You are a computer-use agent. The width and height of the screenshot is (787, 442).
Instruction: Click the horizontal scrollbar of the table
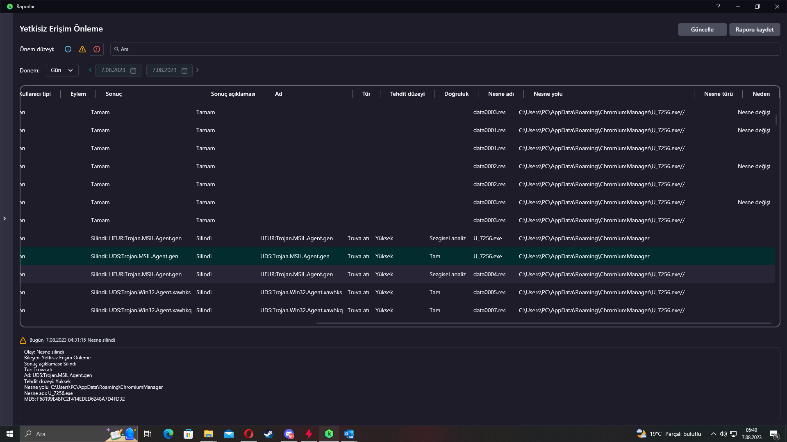[x=543, y=323]
